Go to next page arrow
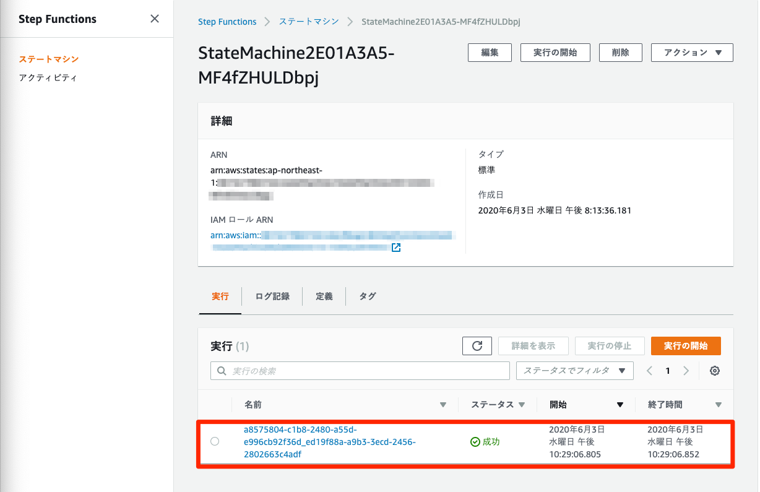This screenshot has height=492, width=760. pyautogui.click(x=686, y=371)
